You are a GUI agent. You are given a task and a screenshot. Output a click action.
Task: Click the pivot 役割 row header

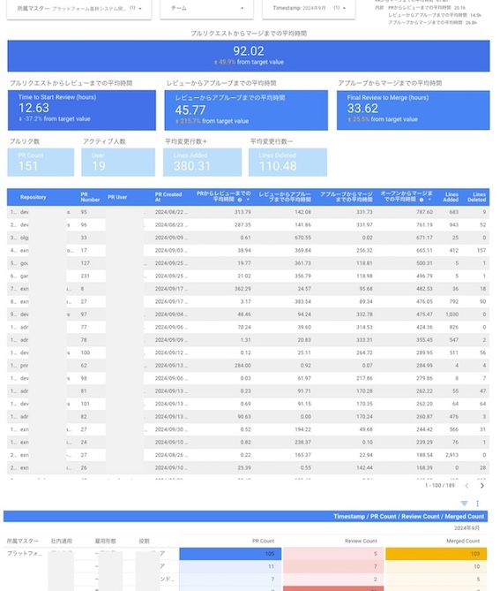click(144, 541)
